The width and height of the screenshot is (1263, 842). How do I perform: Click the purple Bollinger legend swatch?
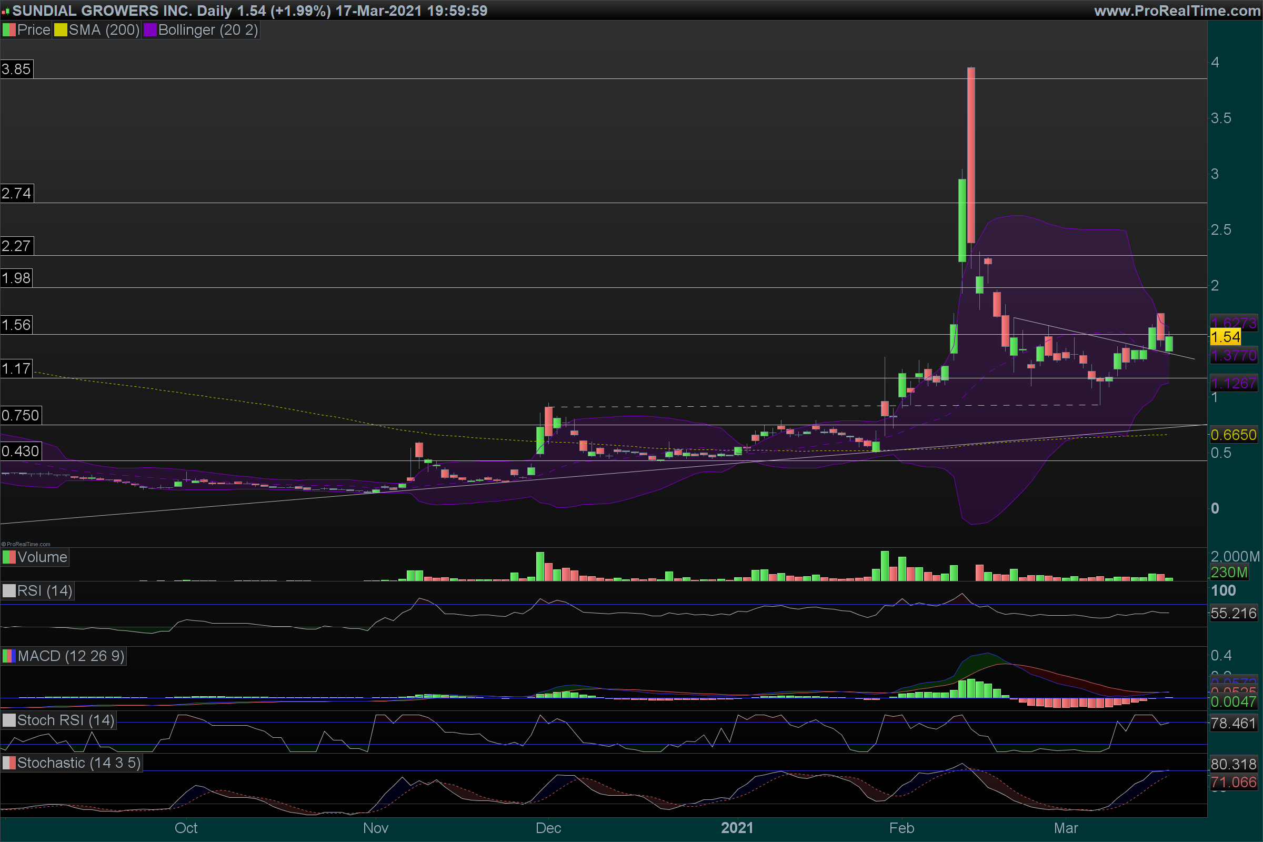click(150, 30)
